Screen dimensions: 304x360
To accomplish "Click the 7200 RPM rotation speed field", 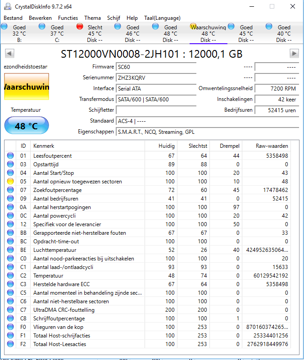I will [277, 89].
